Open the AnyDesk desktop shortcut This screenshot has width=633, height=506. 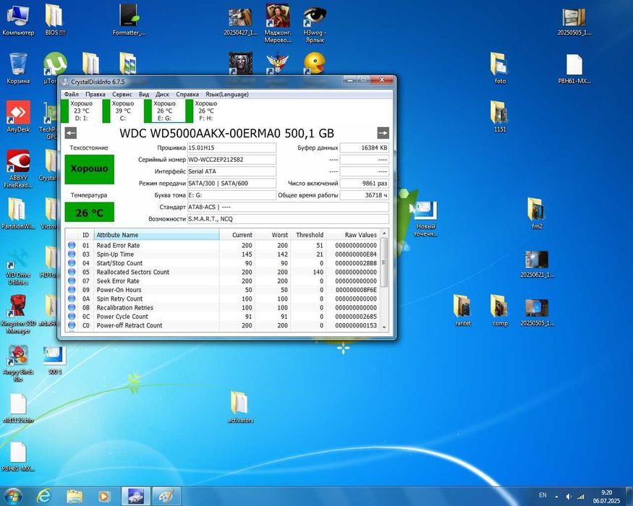18,117
